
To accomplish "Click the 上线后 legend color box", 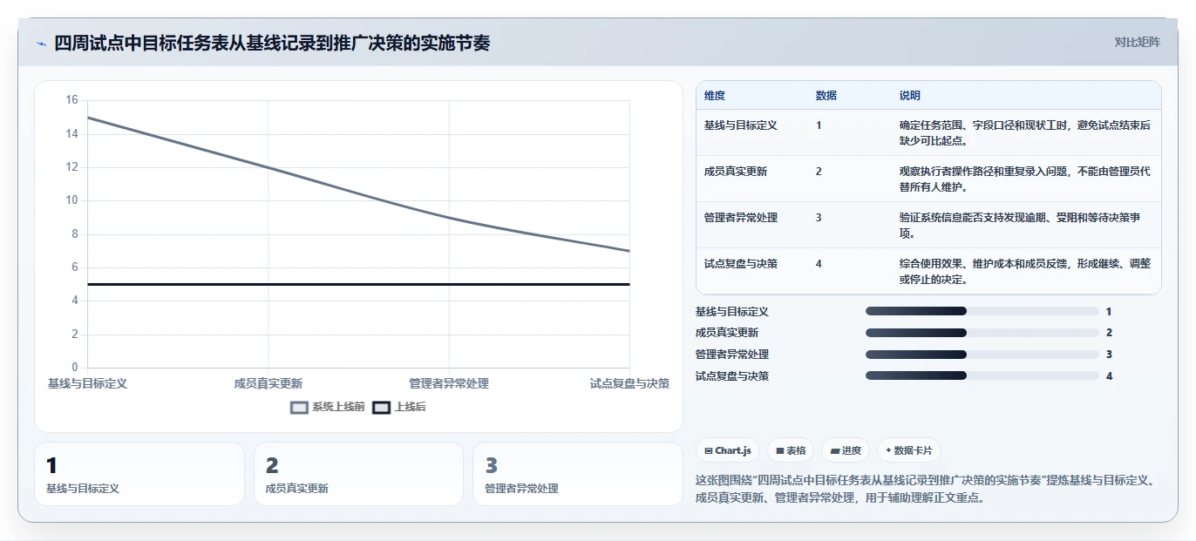I will click(x=381, y=408).
